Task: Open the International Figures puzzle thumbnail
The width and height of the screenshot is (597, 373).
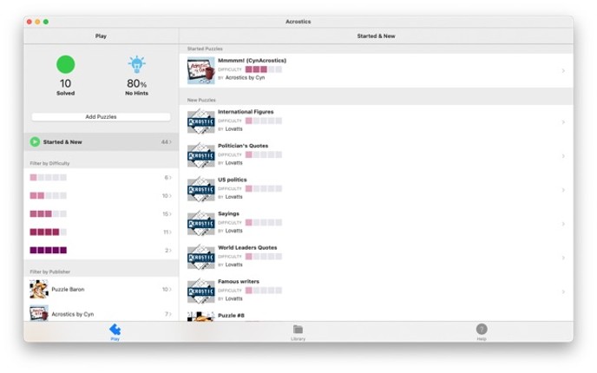Action: 201,121
